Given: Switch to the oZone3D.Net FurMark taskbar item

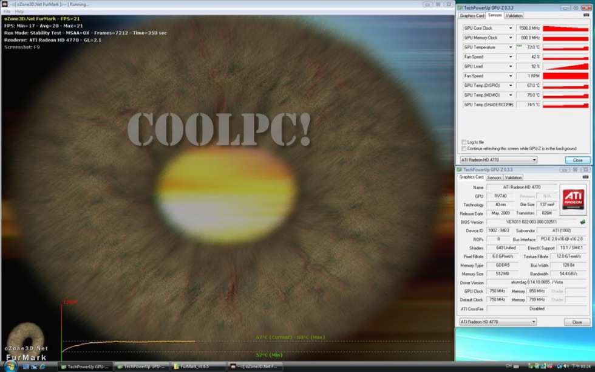Looking at the screenshot, I should tap(254, 367).
